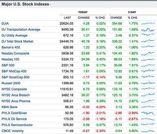Click the CBOE Volatility sparkline chart
157x134 pixels.
(148, 131)
